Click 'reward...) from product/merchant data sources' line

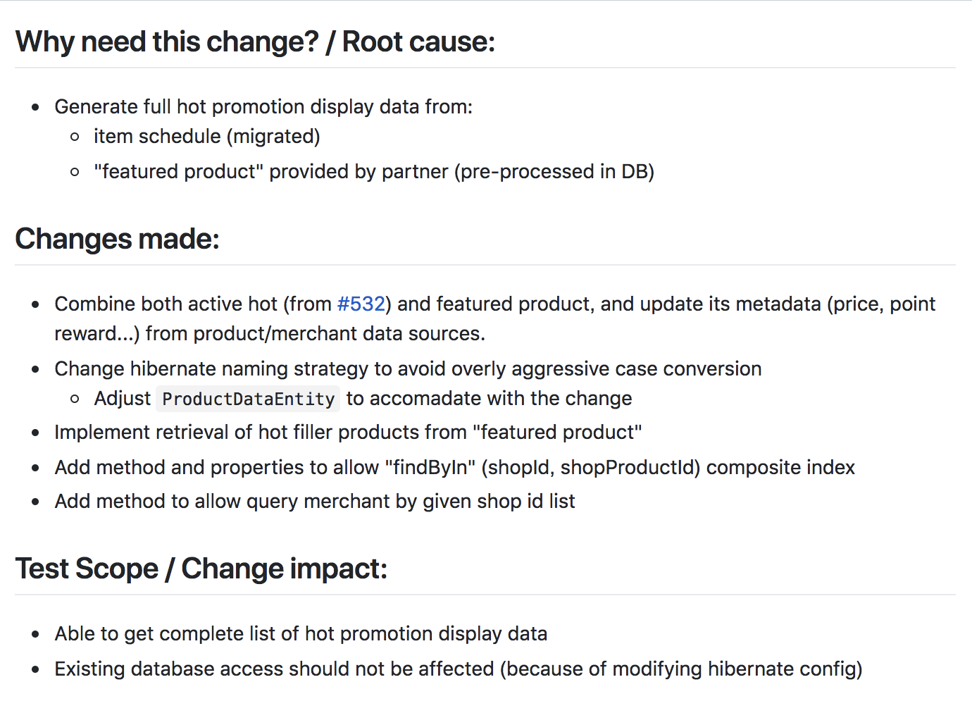click(270, 333)
